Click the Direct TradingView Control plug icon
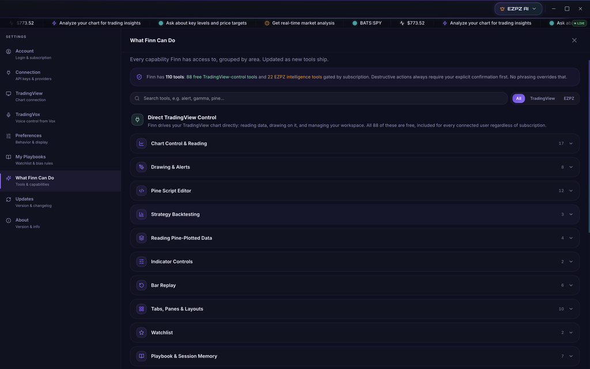The image size is (590, 369). [x=137, y=120]
